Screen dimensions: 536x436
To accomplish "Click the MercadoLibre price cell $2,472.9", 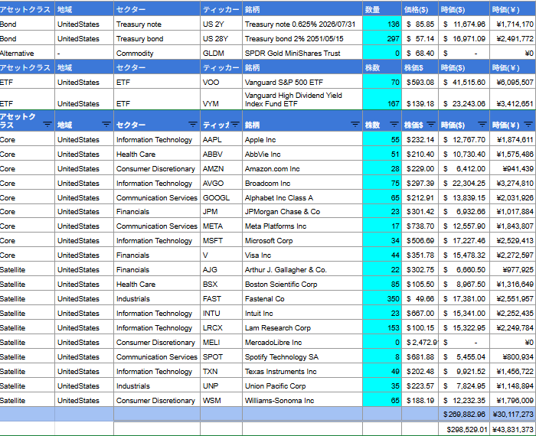I will (x=420, y=342).
